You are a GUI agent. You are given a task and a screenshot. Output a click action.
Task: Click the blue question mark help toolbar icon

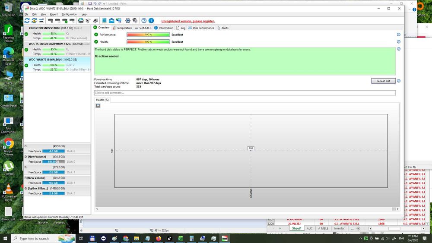tap(144, 21)
